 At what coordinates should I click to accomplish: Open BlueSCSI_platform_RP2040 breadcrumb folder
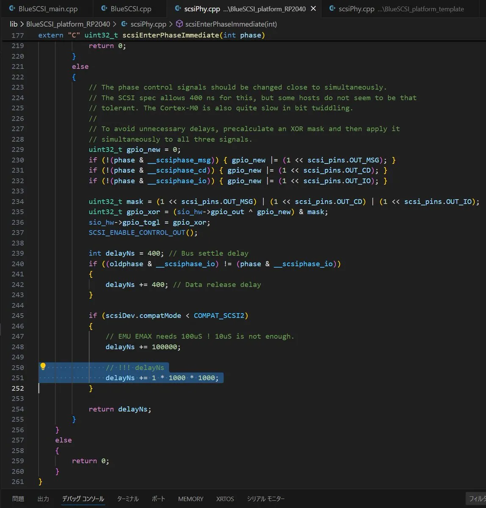(x=68, y=24)
